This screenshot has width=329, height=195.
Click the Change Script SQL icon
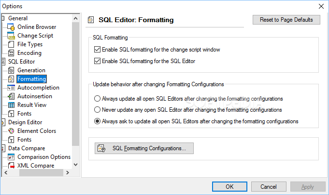[11, 36]
